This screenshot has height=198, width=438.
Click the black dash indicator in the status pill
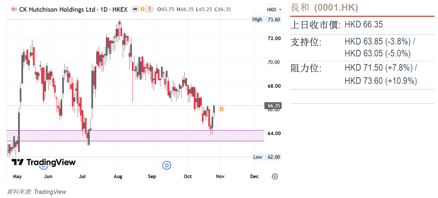(135, 9)
